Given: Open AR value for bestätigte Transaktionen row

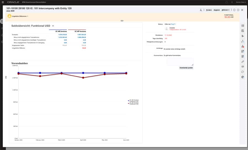Looking at the screenshot, I should point(65,40).
